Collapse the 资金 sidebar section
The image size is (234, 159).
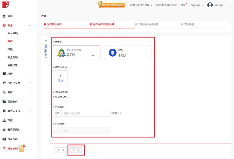point(30,25)
